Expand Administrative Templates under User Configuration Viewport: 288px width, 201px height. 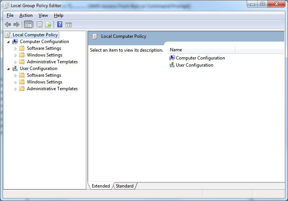(16, 89)
